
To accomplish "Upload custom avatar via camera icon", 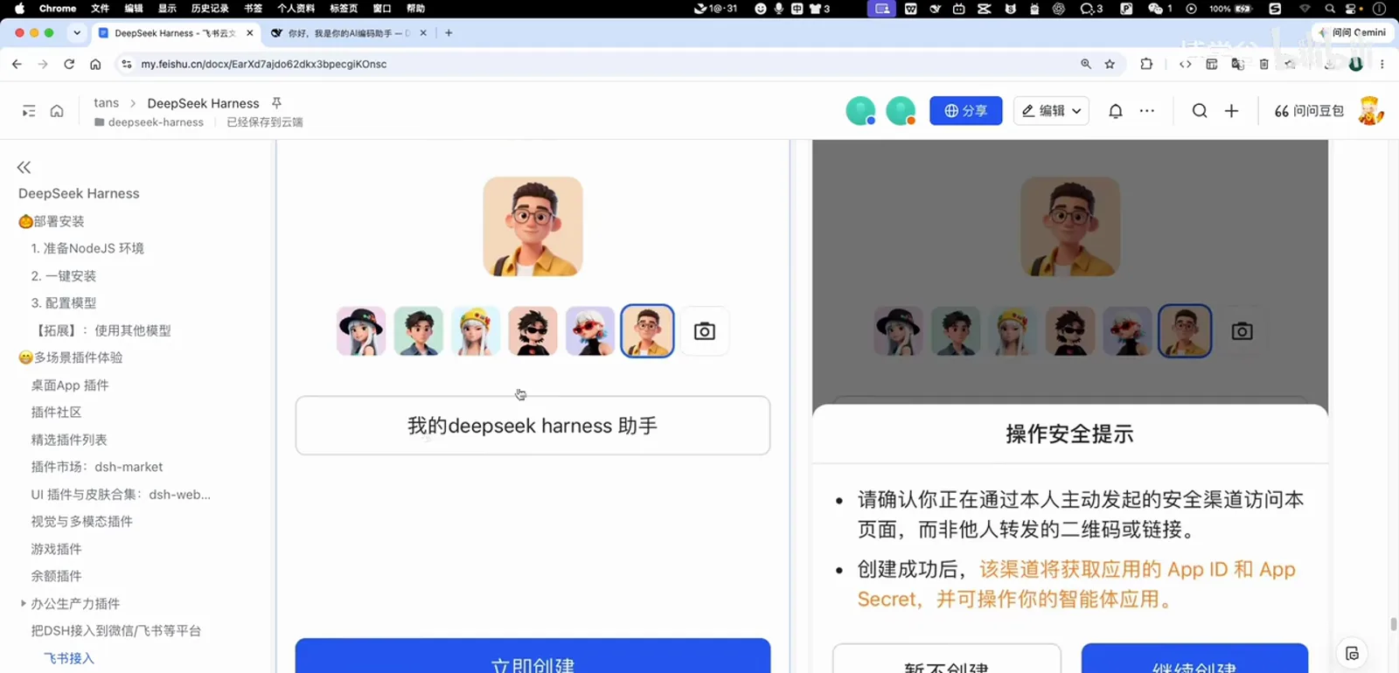I will click(705, 331).
